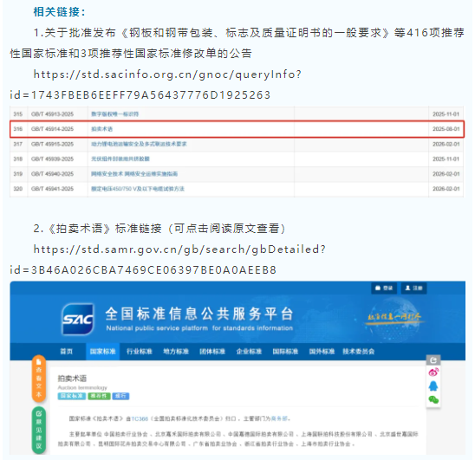Image resolution: width=475 pixels, height=460 pixels.
Task: Click the SAC logo icon
Action: tap(77, 319)
